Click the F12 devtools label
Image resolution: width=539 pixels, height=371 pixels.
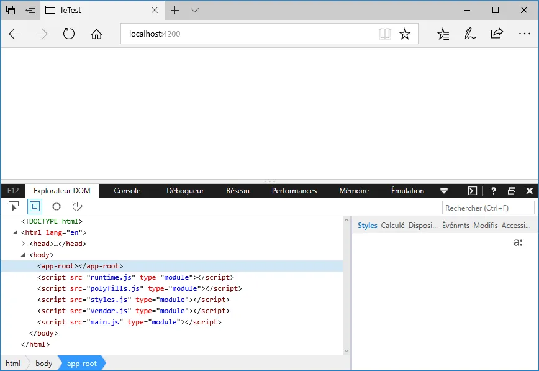pyautogui.click(x=13, y=191)
